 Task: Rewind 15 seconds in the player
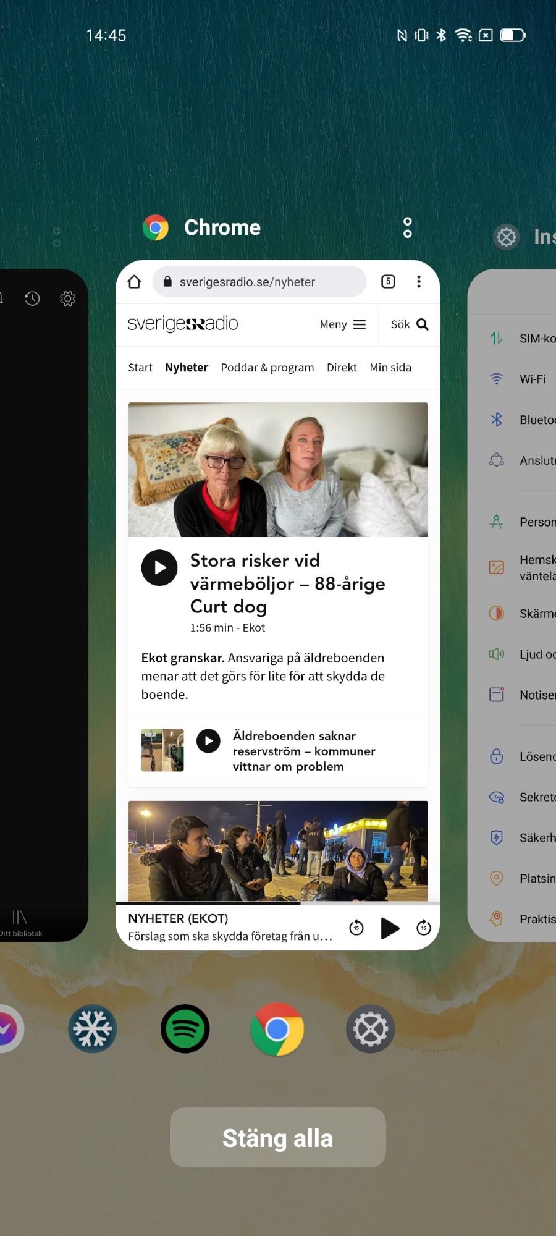pos(356,927)
